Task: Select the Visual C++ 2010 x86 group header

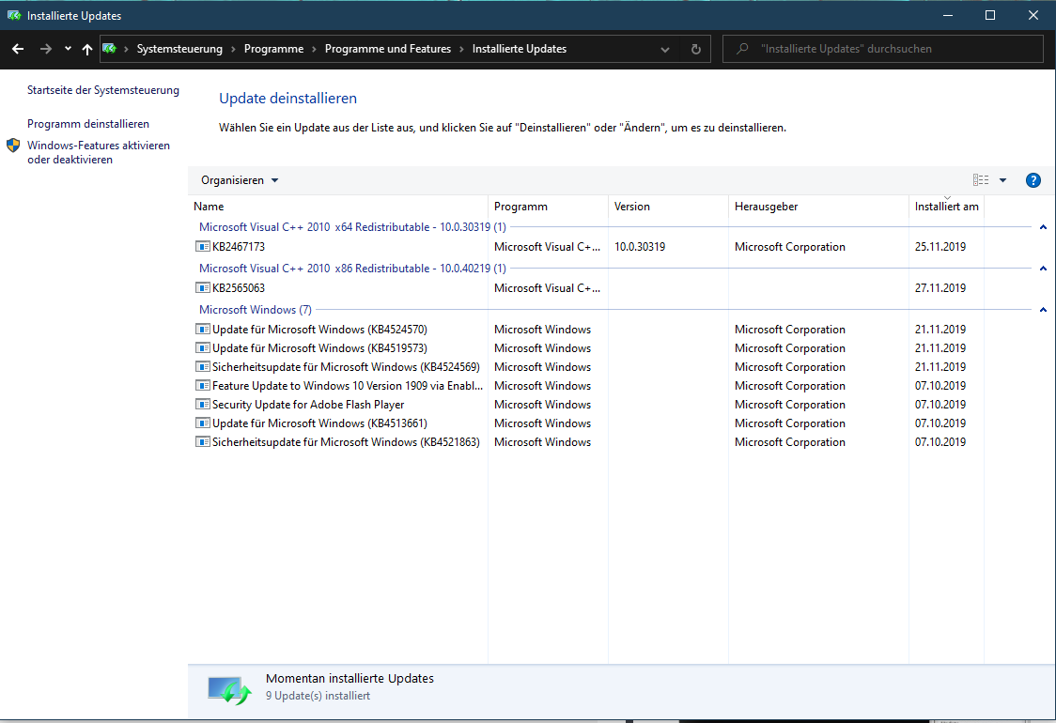Action: point(352,269)
